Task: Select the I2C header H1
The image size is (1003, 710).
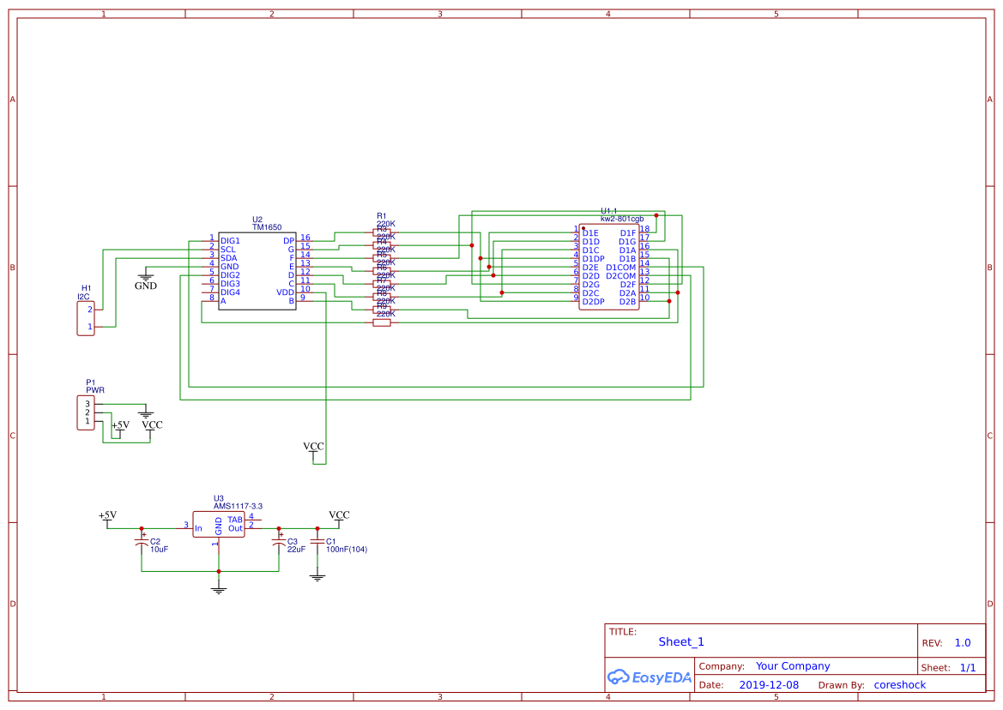Action: [x=85, y=317]
